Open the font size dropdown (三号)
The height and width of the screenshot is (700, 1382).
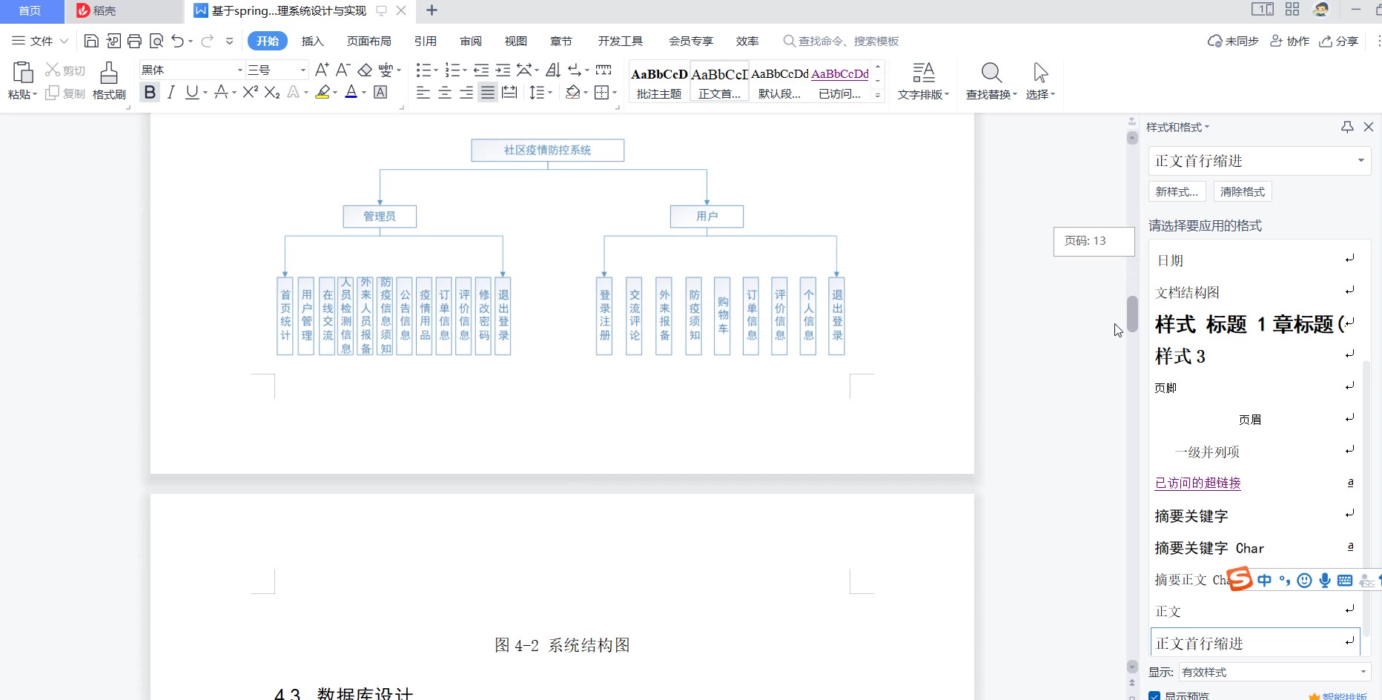click(x=302, y=70)
